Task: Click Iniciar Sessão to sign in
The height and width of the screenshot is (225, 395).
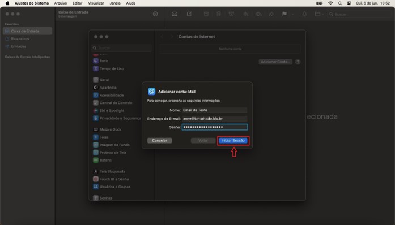Action: (233, 141)
